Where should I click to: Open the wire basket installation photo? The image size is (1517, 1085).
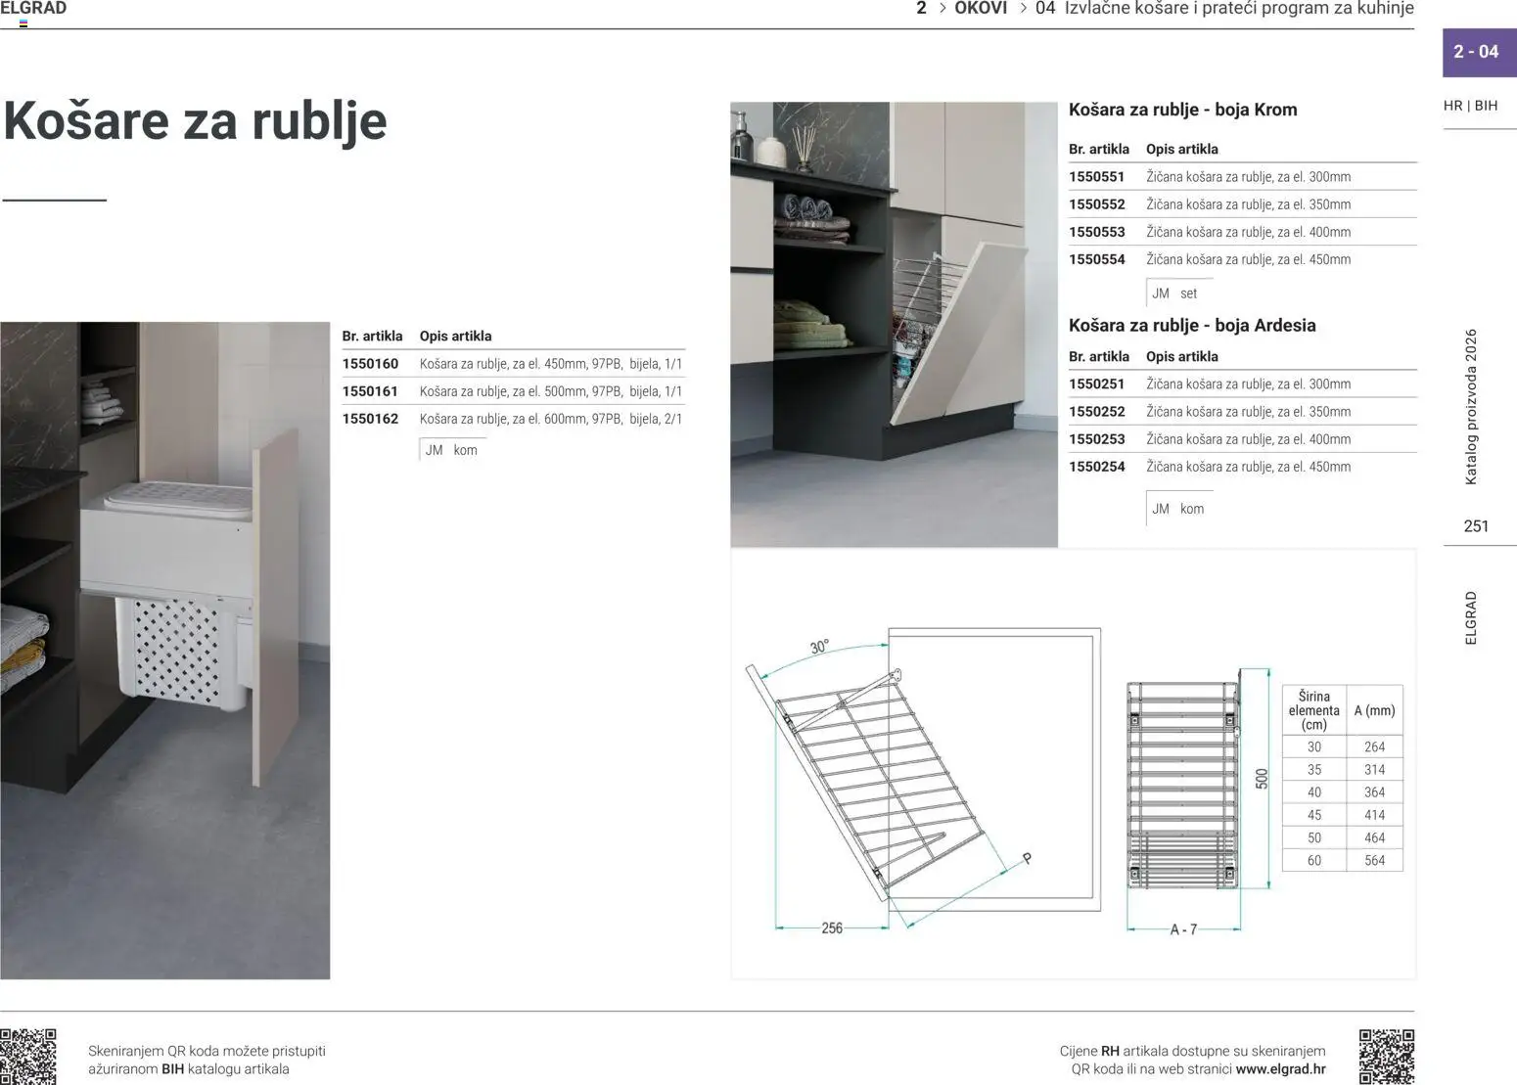click(x=893, y=323)
